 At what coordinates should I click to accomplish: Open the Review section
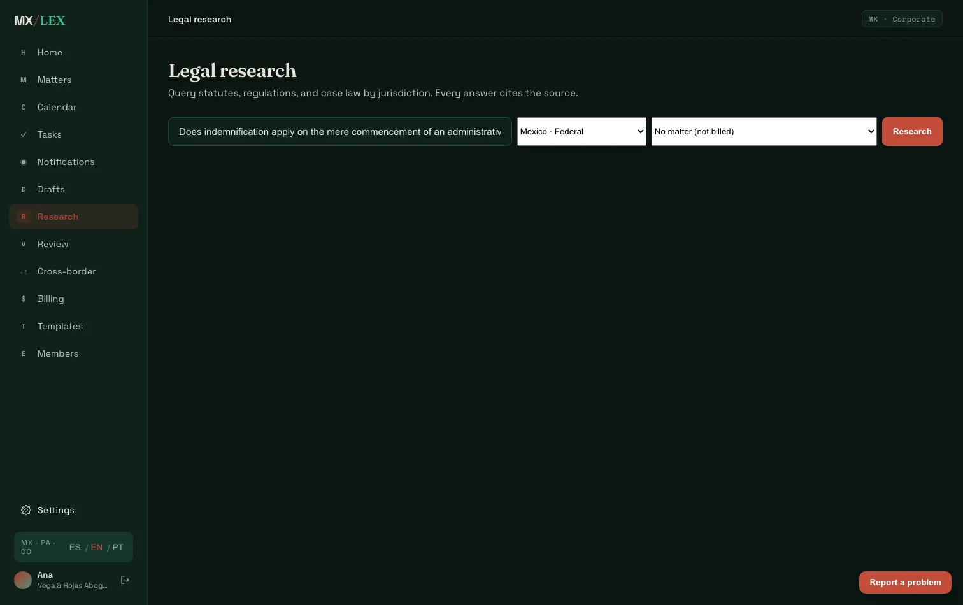pos(73,244)
